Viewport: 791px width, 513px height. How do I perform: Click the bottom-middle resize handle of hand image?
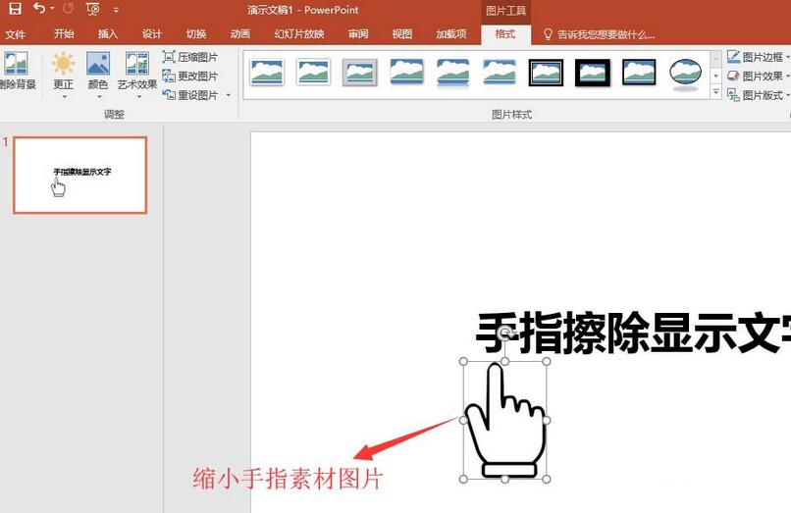point(505,479)
